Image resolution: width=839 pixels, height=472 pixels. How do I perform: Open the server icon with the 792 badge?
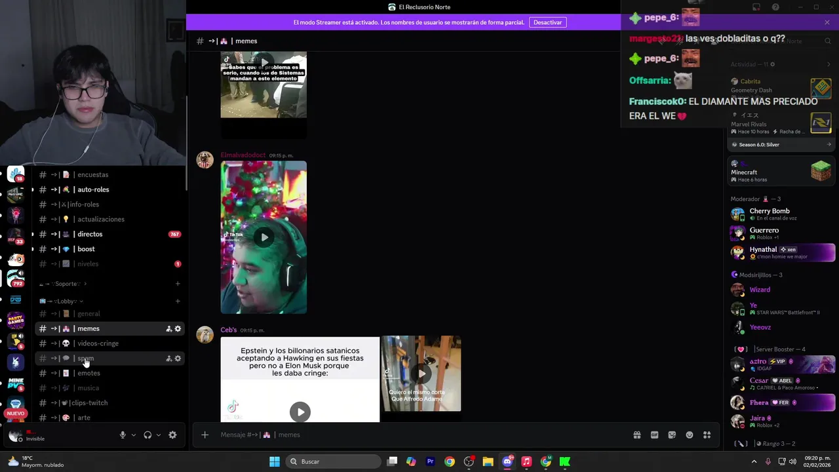(x=16, y=278)
